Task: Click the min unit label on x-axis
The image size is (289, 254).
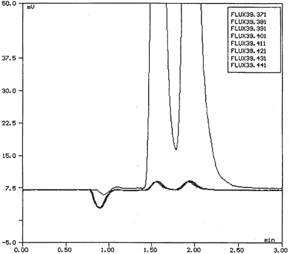Action: 270,240
